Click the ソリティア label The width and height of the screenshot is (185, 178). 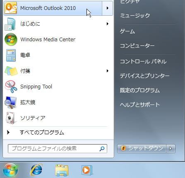(33, 118)
